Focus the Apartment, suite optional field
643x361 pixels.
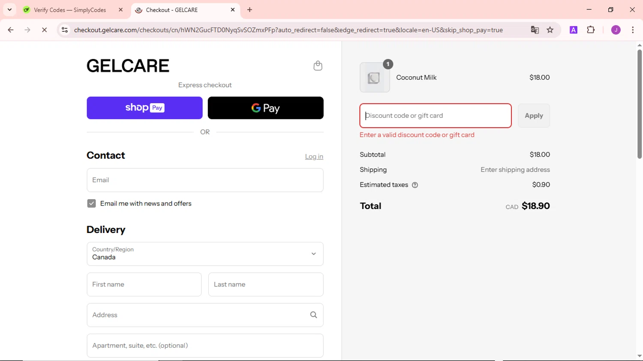click(x=205, y=346)
